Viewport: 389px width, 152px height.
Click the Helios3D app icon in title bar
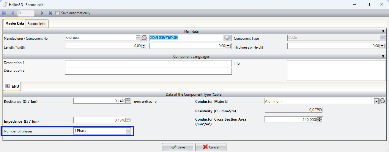pos(5,4)
